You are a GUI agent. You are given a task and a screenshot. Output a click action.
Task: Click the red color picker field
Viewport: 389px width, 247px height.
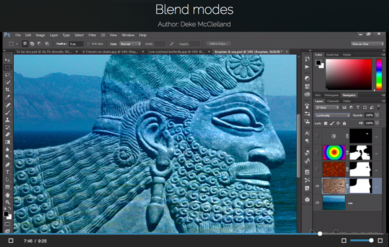point(349,74)
